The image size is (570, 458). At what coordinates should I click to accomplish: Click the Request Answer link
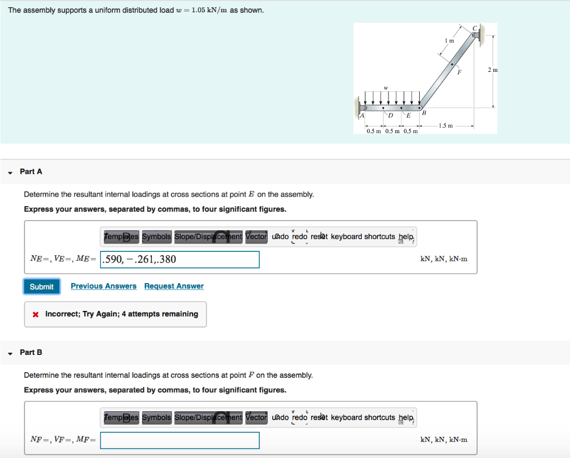[x=173, y=286]
